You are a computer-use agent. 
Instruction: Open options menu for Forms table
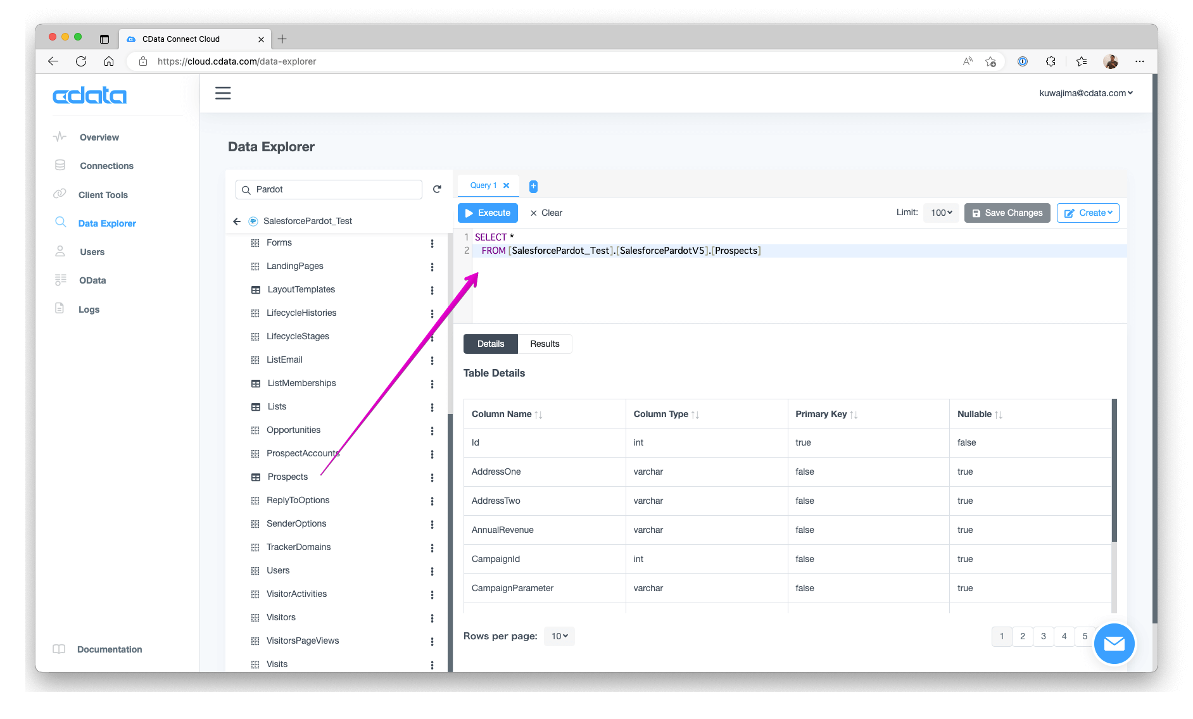pos(432,244)
